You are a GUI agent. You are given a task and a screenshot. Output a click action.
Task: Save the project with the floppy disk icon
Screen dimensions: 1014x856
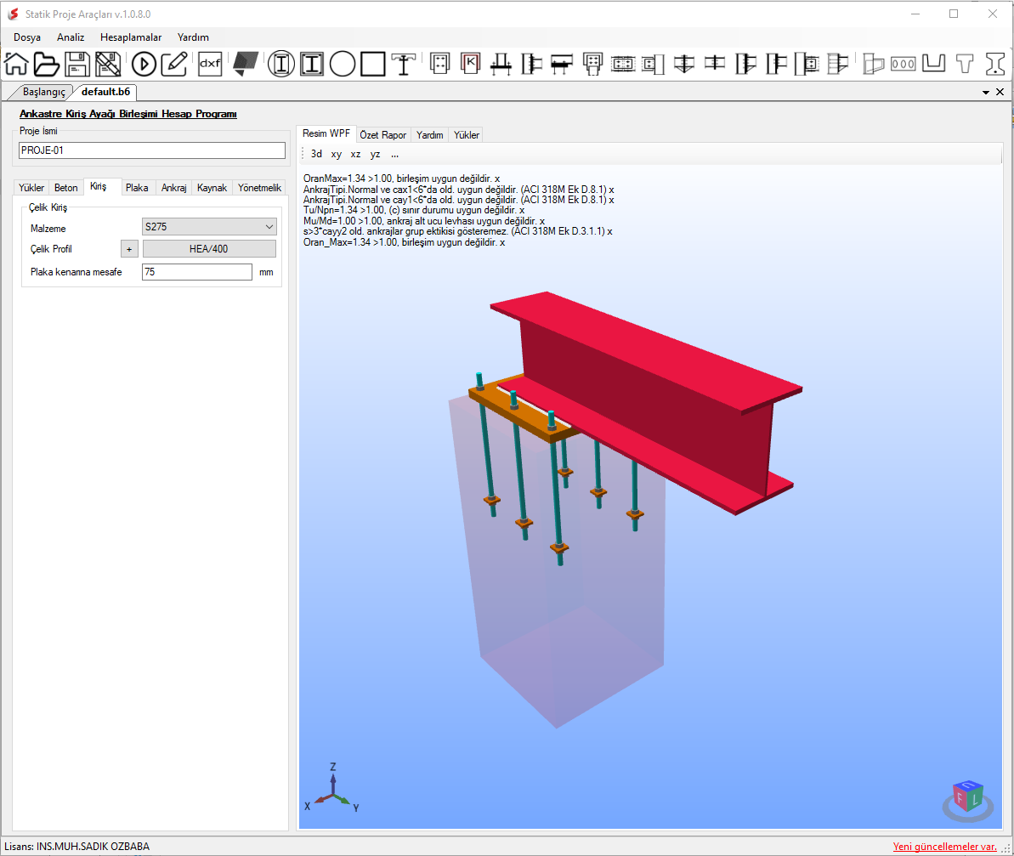click(x=77, y=64)
